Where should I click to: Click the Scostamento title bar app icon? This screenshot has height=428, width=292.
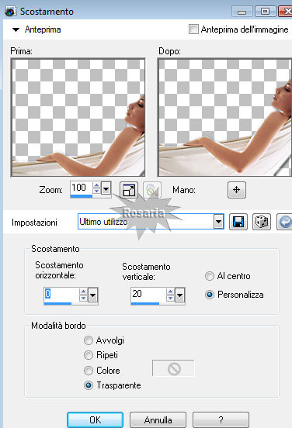click(x=11, y=12)
